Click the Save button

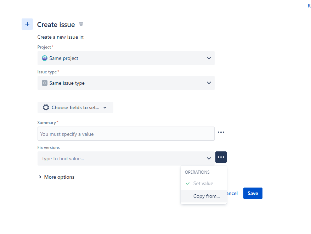tap(253, 193)
